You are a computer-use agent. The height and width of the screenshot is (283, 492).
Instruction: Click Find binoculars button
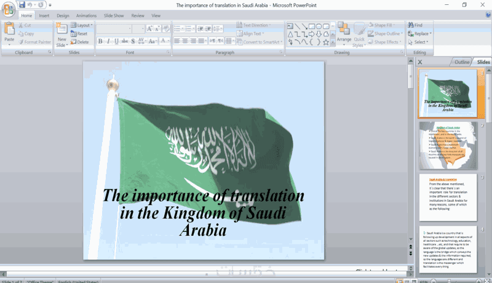click(x=415, y=25)
